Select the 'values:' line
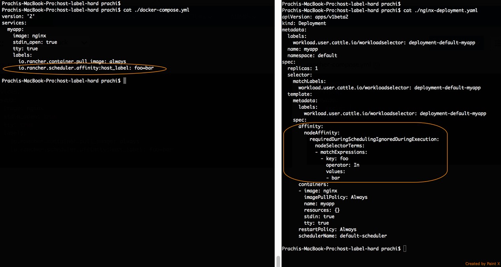Image resolution: width=501 pixels, height=267 pixels. coord(335,171)
